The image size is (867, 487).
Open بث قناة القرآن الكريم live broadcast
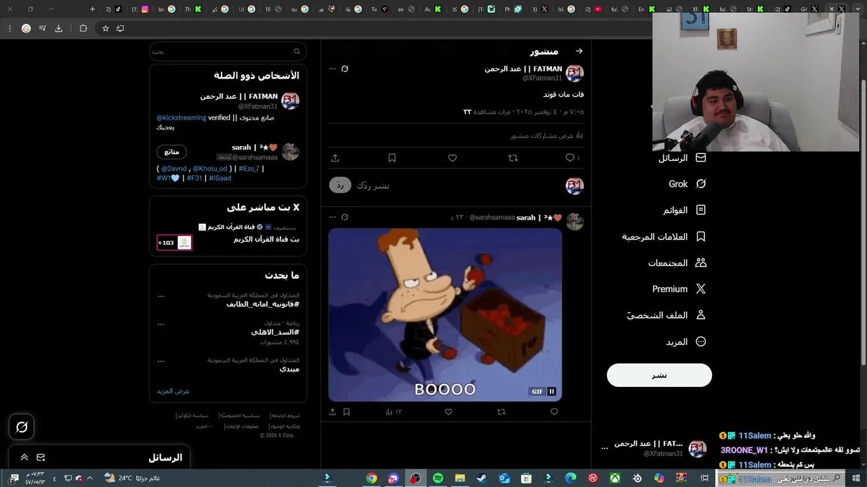click(266, 239)
